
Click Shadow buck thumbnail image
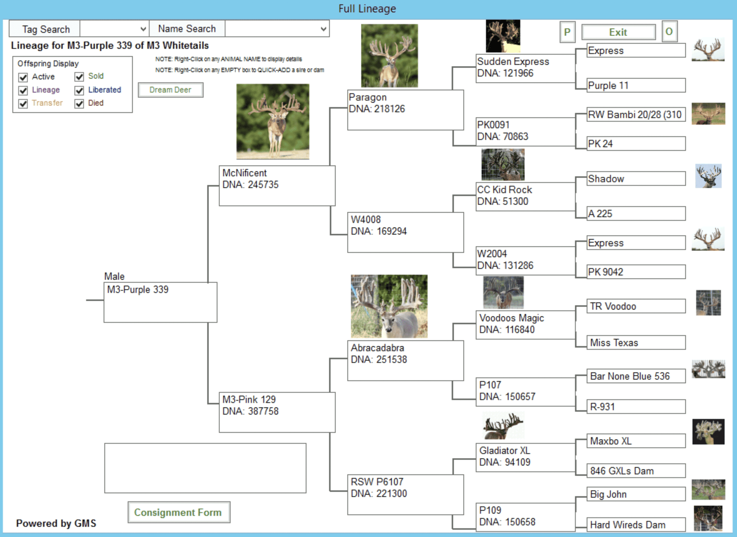[708, 176]
